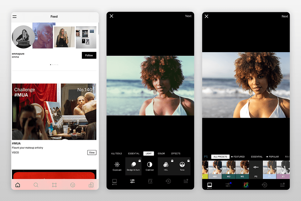This screenshot has height=201, width=301.
Task: Open the gallery wall photo thumbnail
Action: click(86, 37)
